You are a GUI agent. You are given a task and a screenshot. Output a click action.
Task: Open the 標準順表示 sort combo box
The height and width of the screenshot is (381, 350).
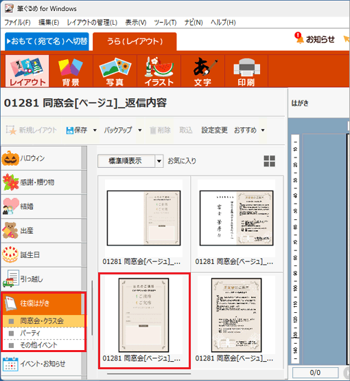click(x=130, y=161)
